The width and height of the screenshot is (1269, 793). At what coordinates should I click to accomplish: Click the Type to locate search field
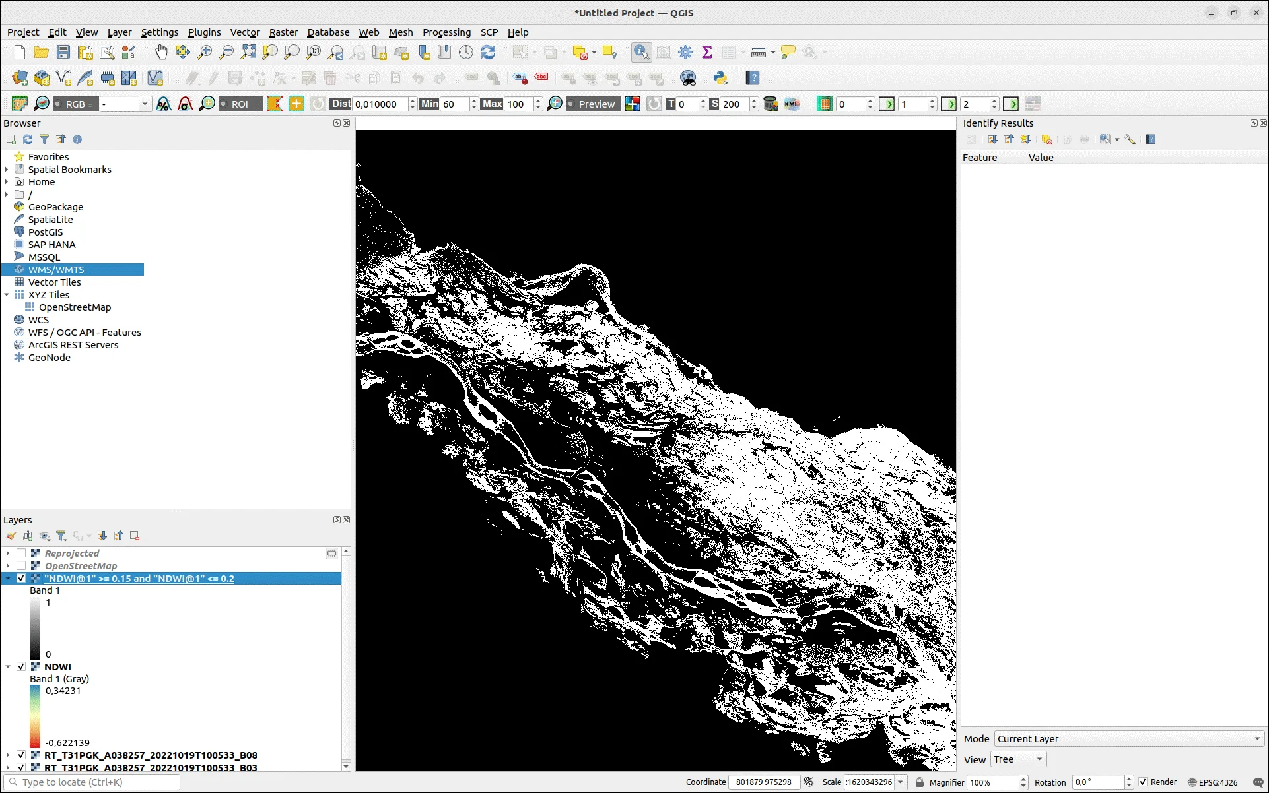point(92,782)
